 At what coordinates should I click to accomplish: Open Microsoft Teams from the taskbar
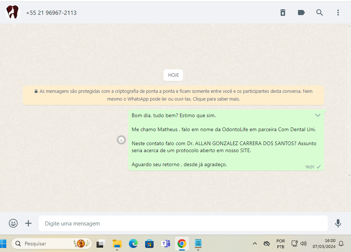point(166,244)
